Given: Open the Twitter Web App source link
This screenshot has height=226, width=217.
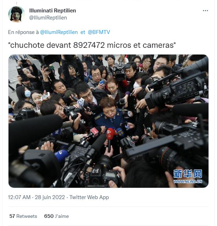Looking at the screenshot, I should click(x=89, y=197).
